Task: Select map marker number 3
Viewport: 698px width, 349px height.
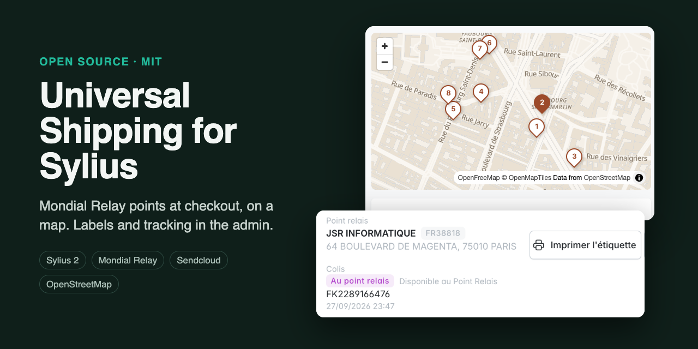Action: pos(574,158)
